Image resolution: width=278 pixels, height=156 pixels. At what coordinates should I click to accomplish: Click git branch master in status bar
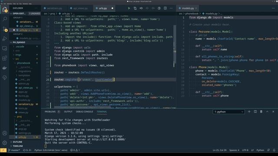pyautogui.click(x=14, y=150)
